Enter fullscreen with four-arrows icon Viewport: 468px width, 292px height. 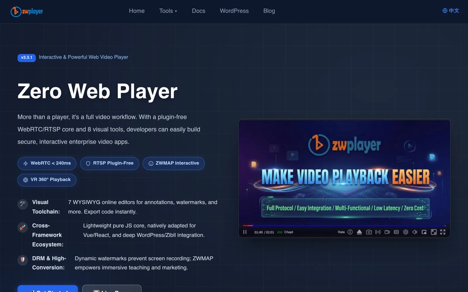[x=443, y=232]
